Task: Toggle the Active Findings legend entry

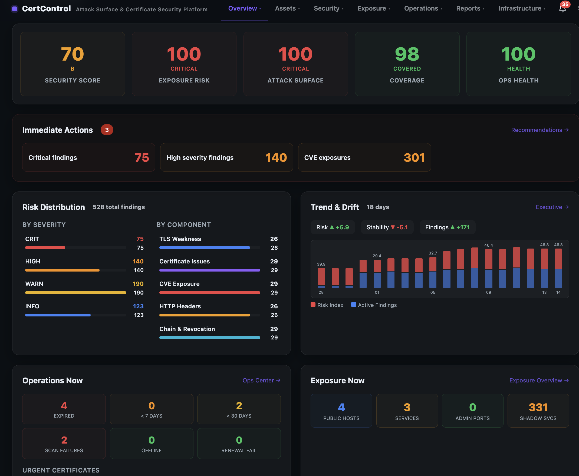Action: click(374, 305)
